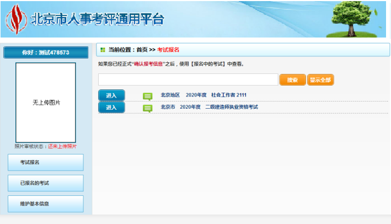The height and width of the screenshot is (224, 391).
Task: Select the 北京地区 2020年度 社会工作者 entry
Action: (203, 95)
